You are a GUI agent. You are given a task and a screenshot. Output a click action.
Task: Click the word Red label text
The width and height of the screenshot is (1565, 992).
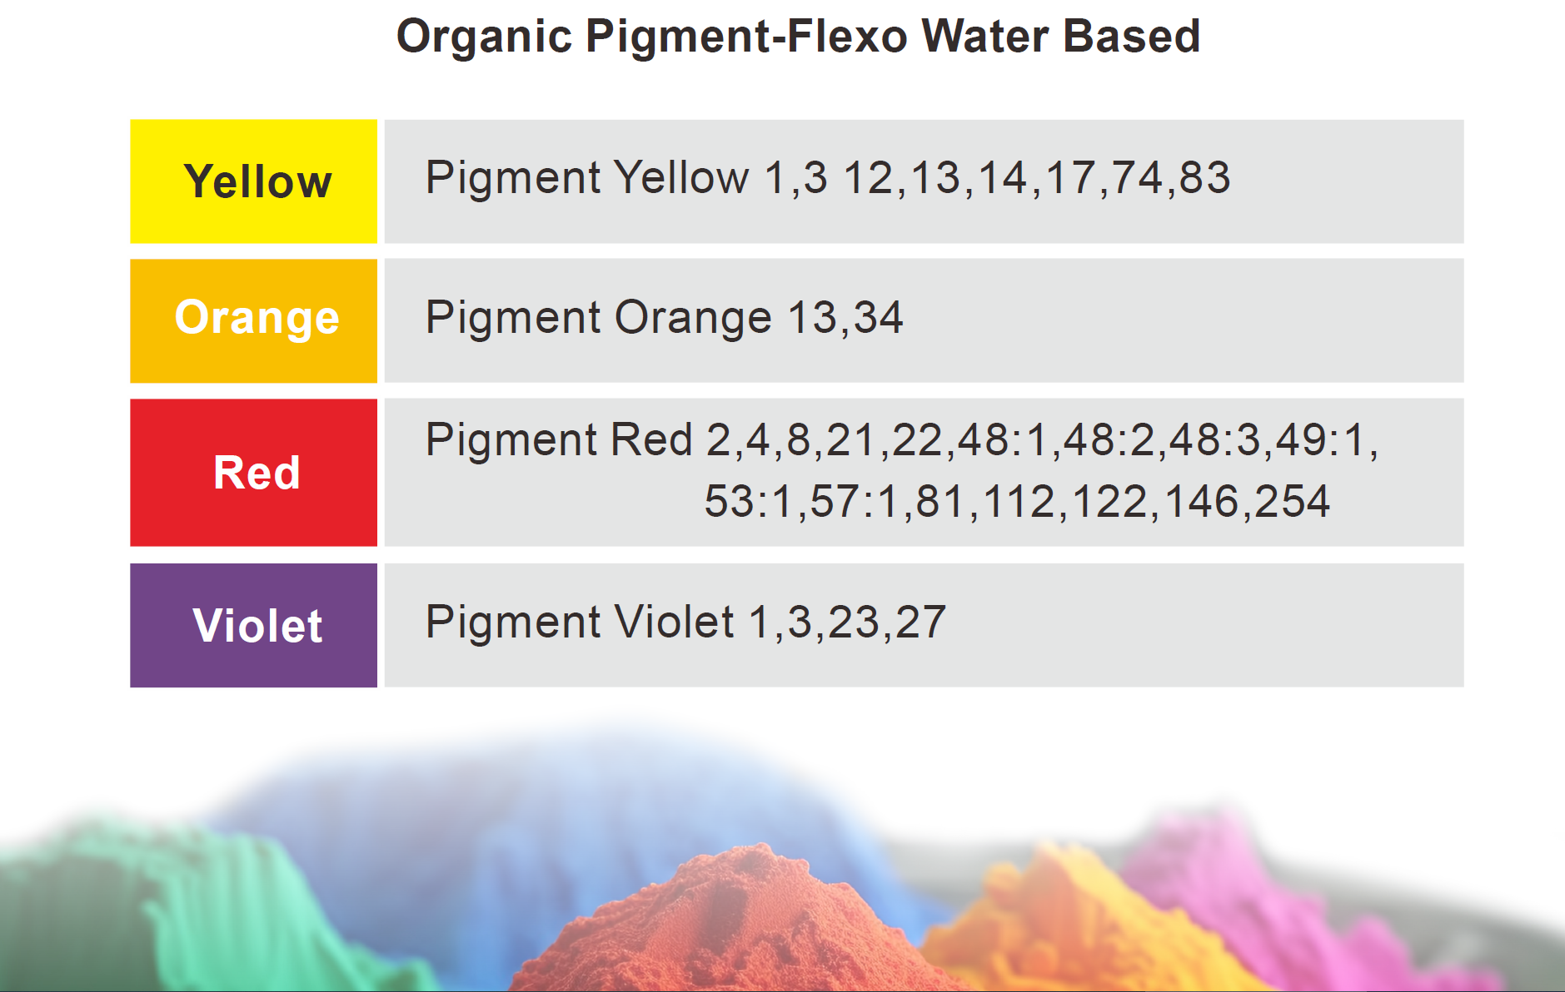[257, 473]
